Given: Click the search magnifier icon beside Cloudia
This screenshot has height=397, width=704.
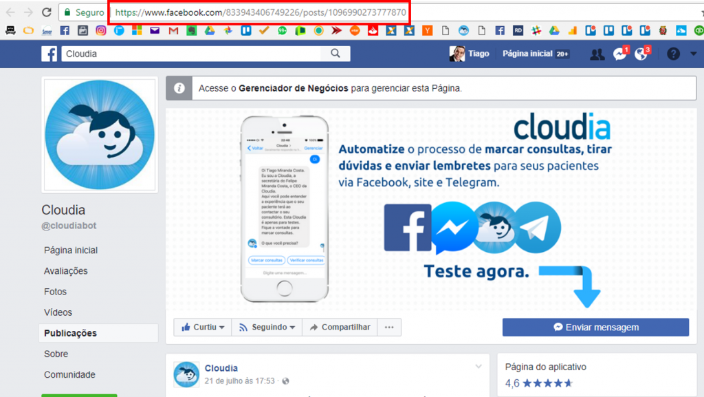Looking at the screenshot, I should (335, 54).
